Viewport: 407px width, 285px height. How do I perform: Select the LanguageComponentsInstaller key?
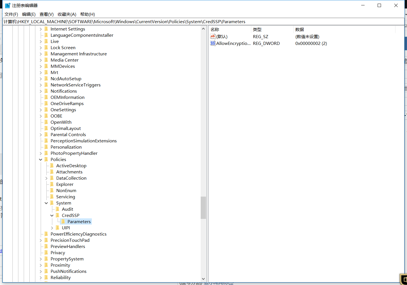tap(82, 35)
